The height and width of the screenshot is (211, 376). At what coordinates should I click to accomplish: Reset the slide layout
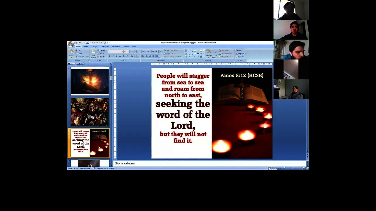100,54
